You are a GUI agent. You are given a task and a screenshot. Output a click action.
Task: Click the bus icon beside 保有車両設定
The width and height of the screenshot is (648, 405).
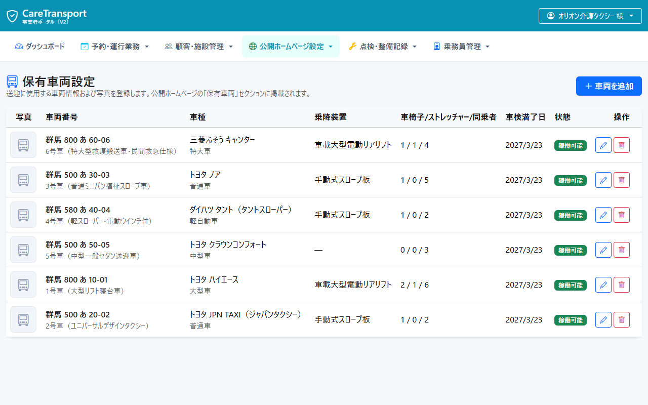point(12,82)
